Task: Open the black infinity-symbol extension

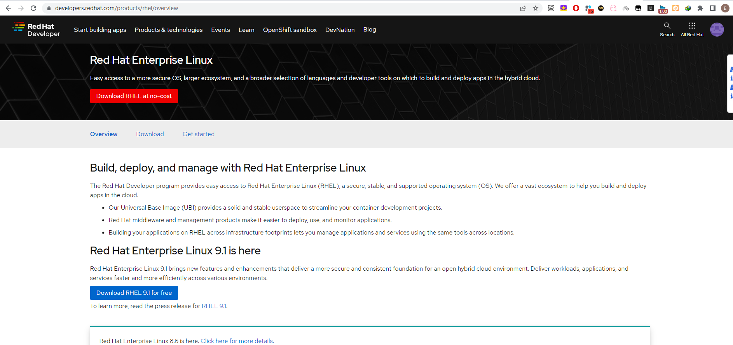Action: (x=601, y=8)
